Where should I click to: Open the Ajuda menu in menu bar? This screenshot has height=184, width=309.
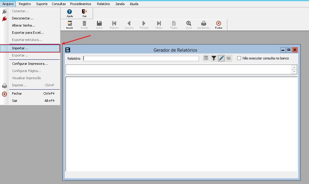134,4
